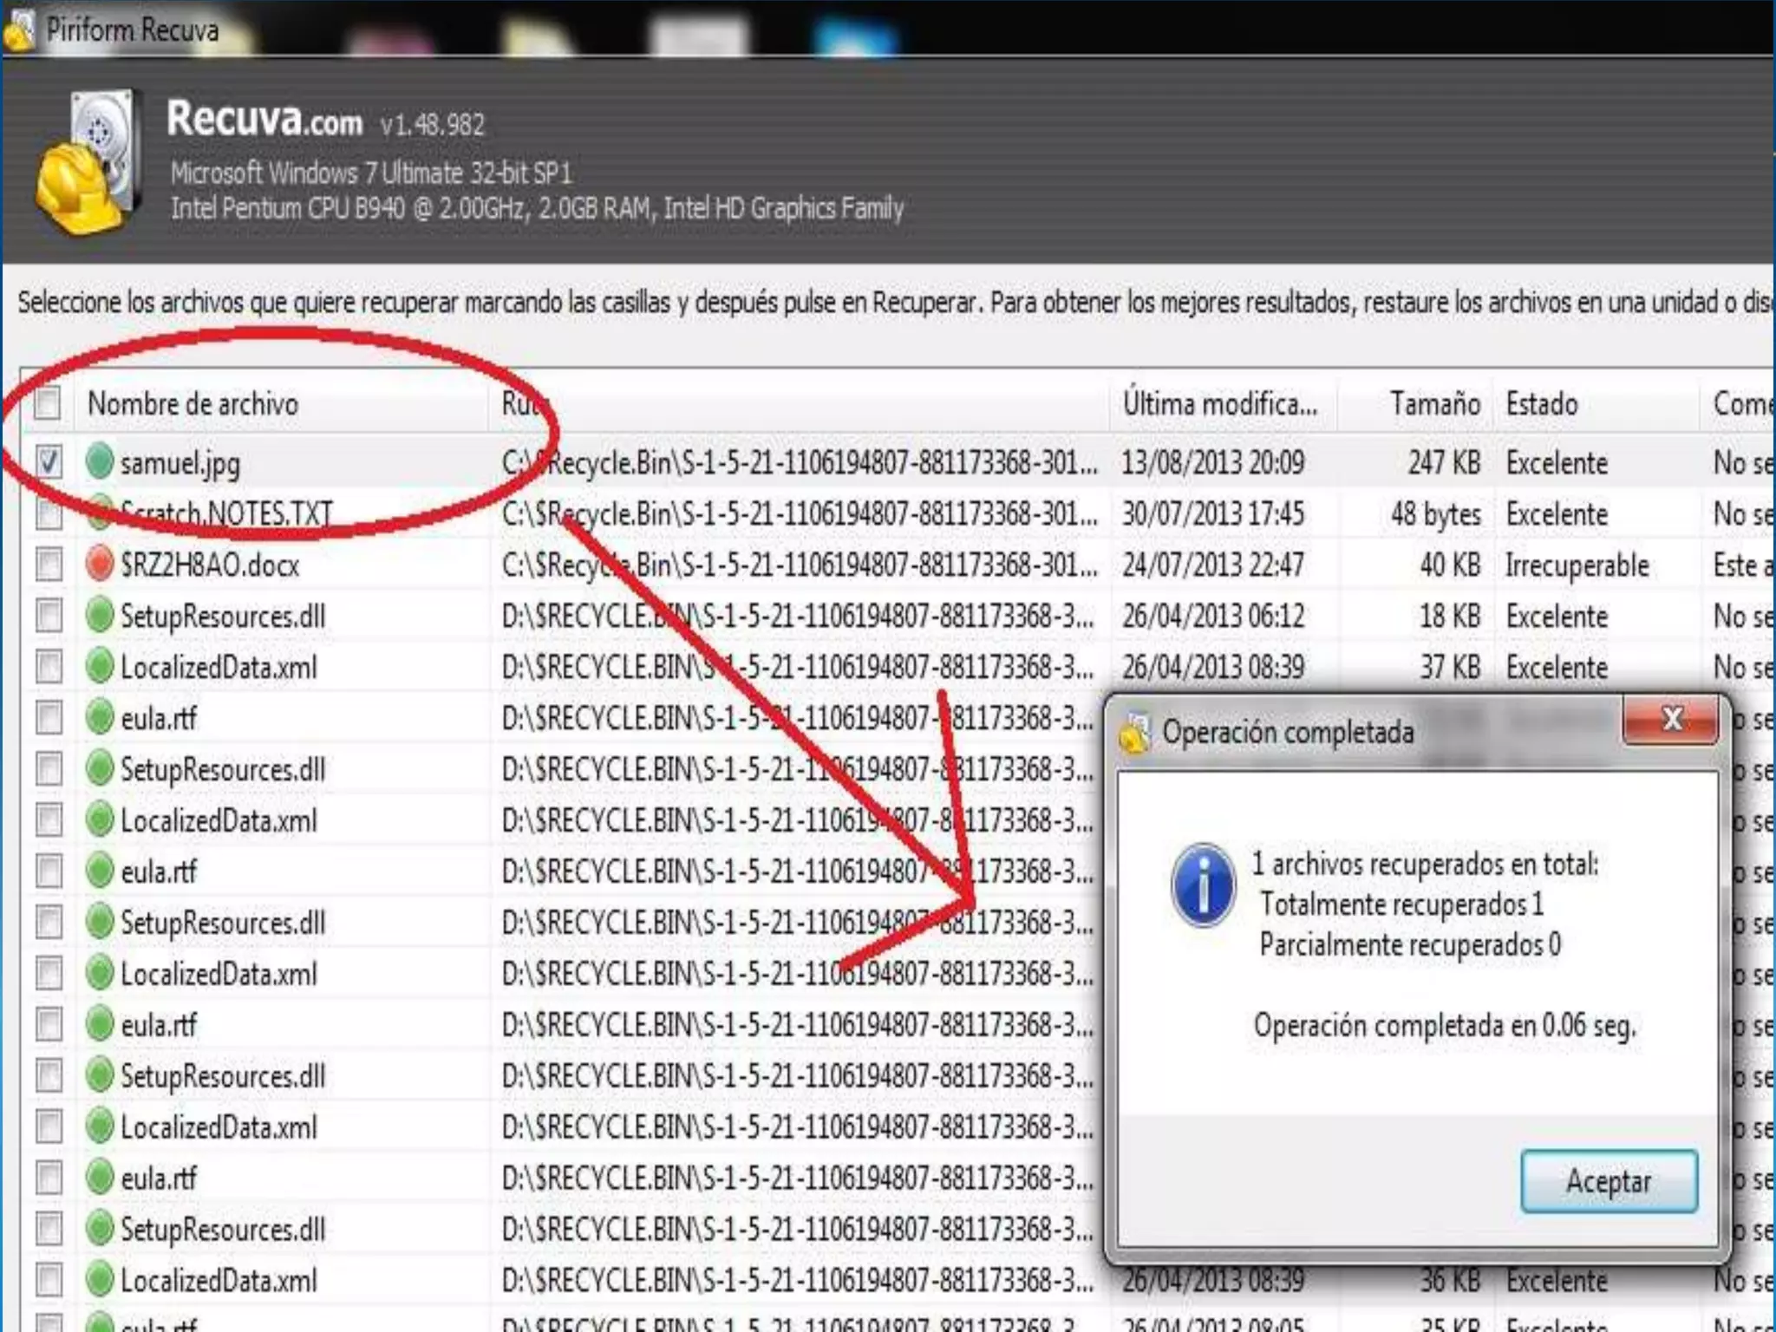This screenshot has width=1776, height=1332.
Task: Select the Scratch.NOTES.TXT file row
Action: pos(227,514)
